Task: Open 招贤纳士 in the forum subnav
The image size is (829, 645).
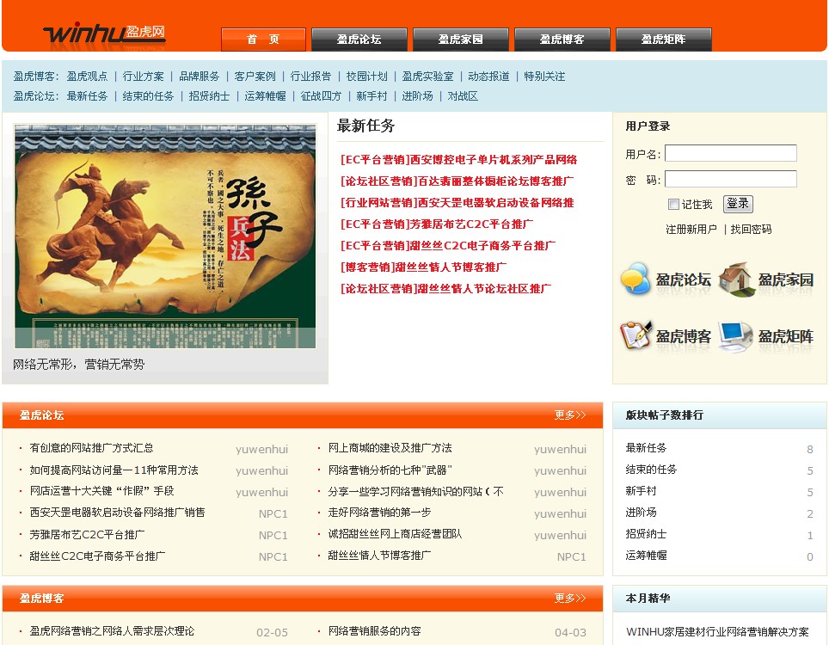Action: point(209,95)
